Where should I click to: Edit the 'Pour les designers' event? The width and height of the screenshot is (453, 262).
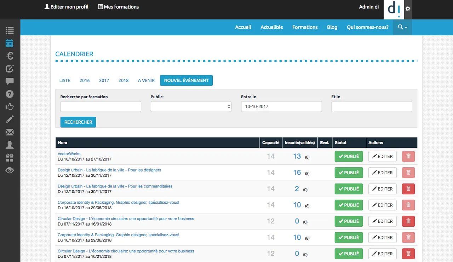[x=383, y=173]
